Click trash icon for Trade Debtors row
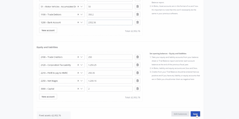This screenshot has height=119, width=239. (x=137, y=15)
